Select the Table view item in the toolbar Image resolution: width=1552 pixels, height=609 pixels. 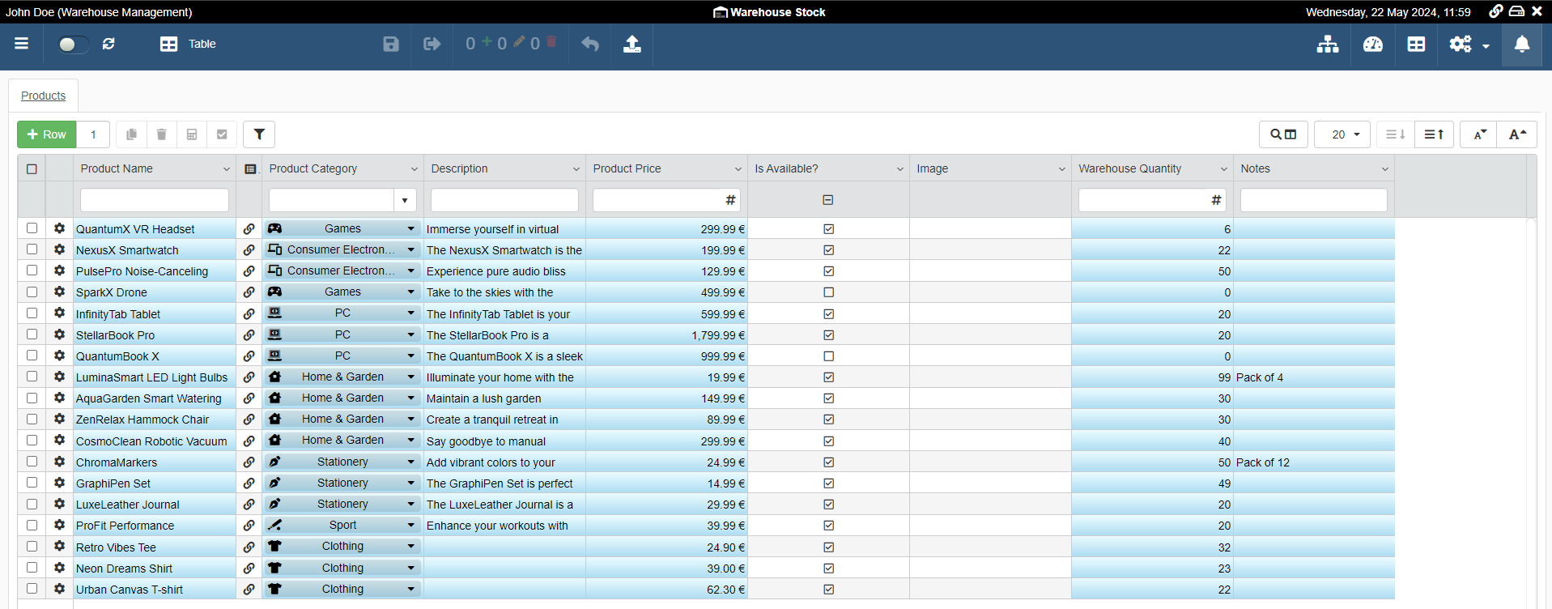[x=189, y=44]
